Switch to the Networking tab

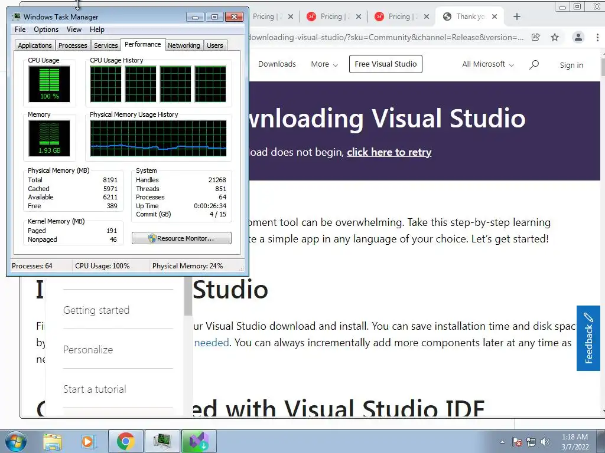(x=184, y=45)
